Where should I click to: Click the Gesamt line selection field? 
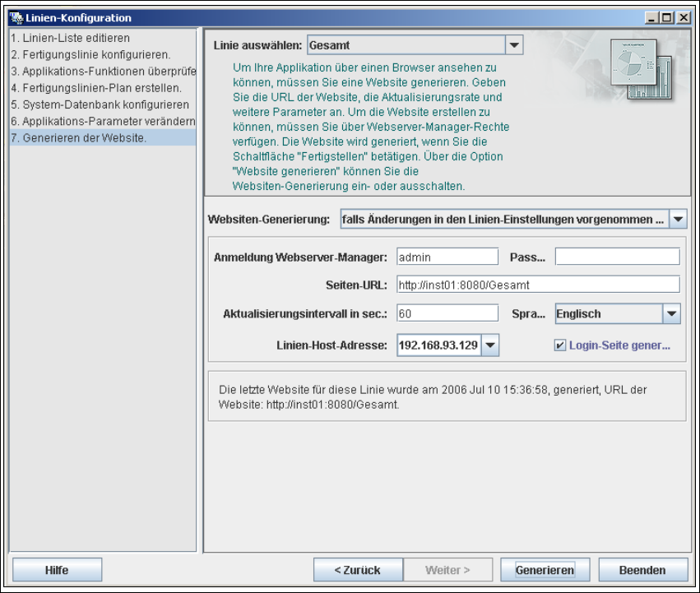[406, 45]
